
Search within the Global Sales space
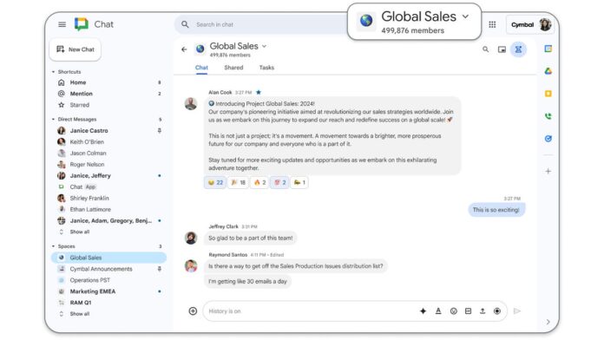485,49
